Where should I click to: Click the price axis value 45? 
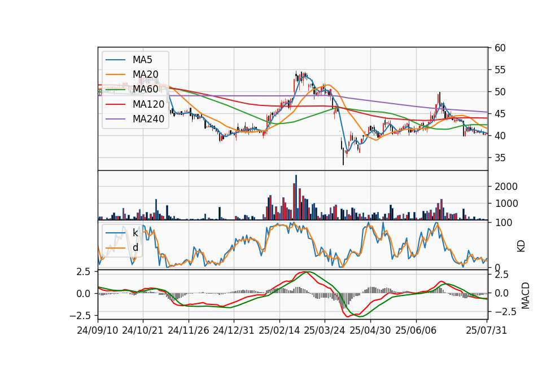(x=500, y=114)
